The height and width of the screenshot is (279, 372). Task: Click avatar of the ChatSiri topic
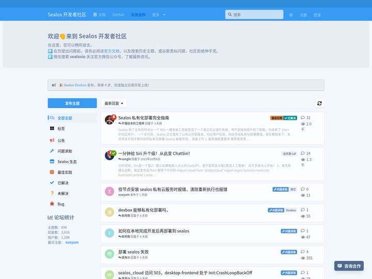coord(110,156)
